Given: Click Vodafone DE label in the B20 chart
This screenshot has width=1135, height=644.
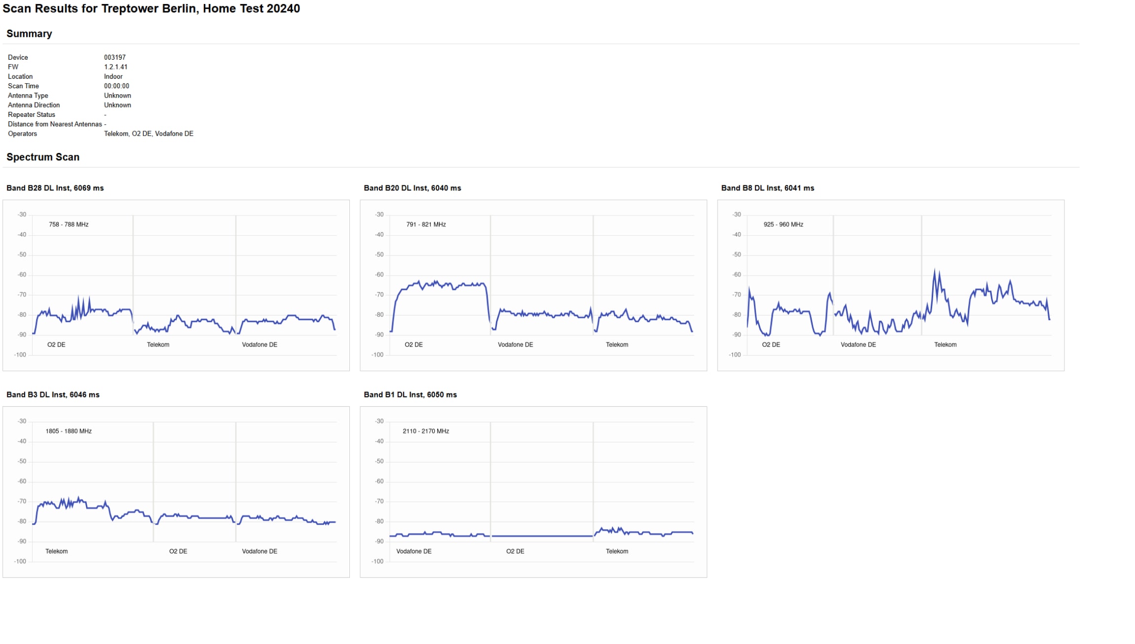Looking at the screenshot, I should coord(515,345).
